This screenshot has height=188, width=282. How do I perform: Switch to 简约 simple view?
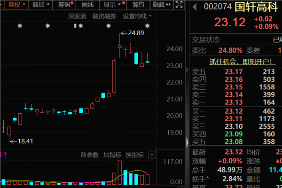(138, 5)
